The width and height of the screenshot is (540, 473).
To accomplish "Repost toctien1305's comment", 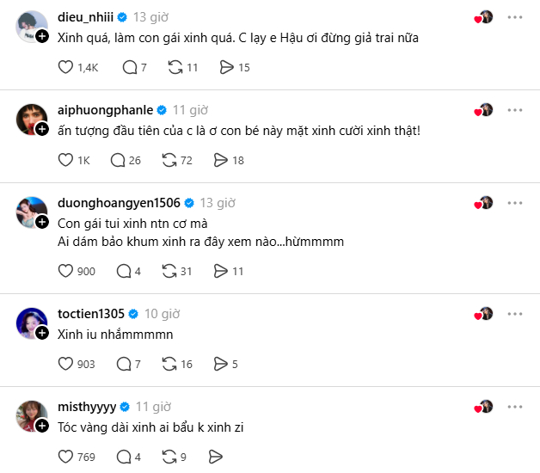I will 169,364.
